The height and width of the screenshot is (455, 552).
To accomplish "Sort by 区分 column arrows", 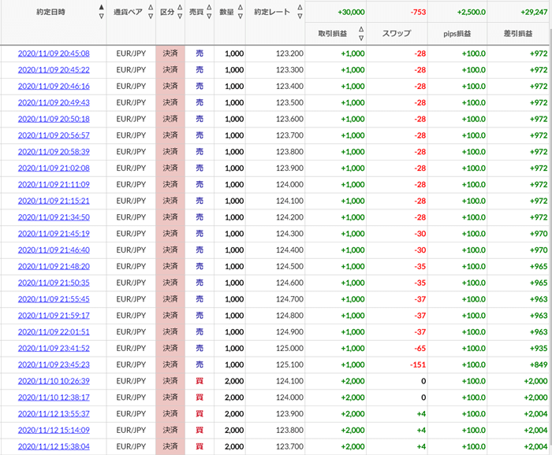I will click(x=180, y=12).
